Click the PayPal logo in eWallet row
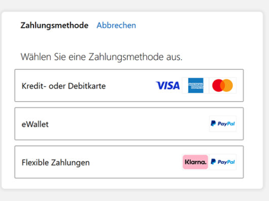Image resolution: width=269 pixels, height=201 pixels. coord(223,124)
